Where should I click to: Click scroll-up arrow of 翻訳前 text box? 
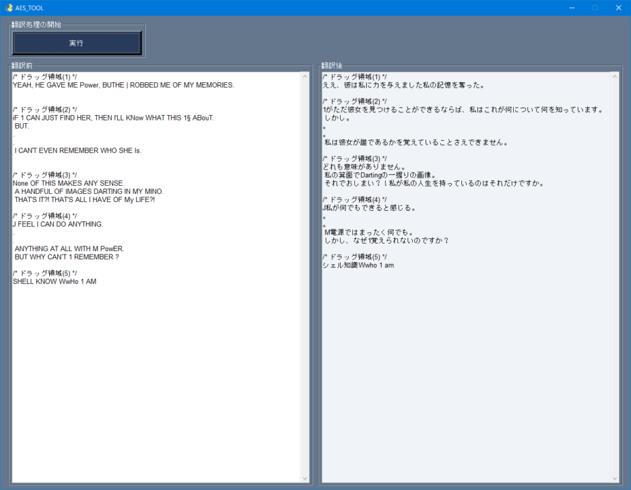pos(305,76)
